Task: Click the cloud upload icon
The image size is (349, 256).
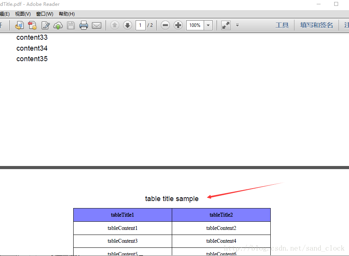Action: coord(58,25)
